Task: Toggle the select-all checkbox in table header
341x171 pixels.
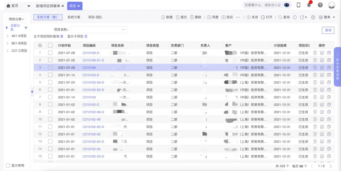Action: click(50, 45)
